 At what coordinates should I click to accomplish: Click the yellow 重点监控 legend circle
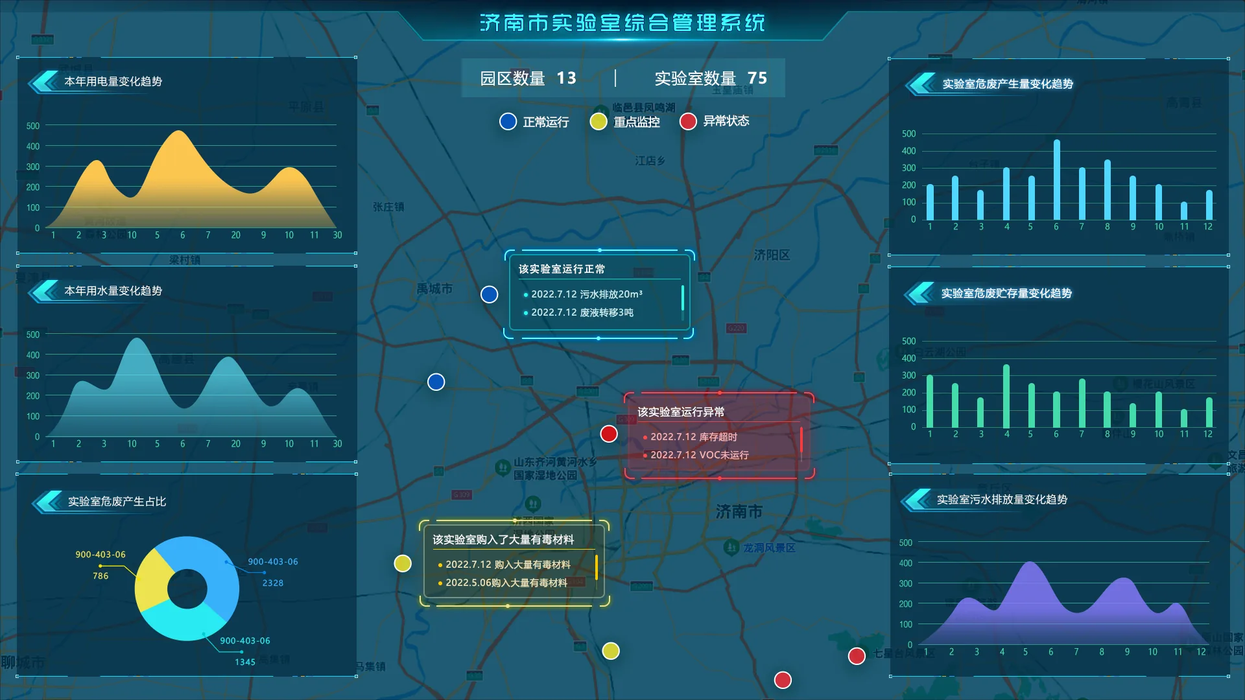[x=599, y=122]
